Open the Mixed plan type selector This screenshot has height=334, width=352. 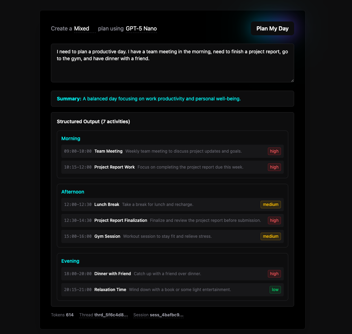click(x=82, y=28)
